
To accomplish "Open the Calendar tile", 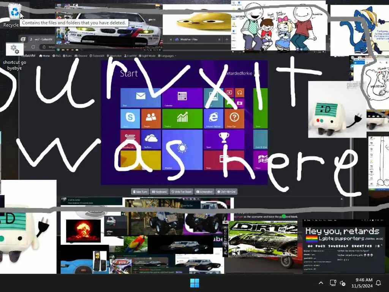I will click(x=182, y=98).
